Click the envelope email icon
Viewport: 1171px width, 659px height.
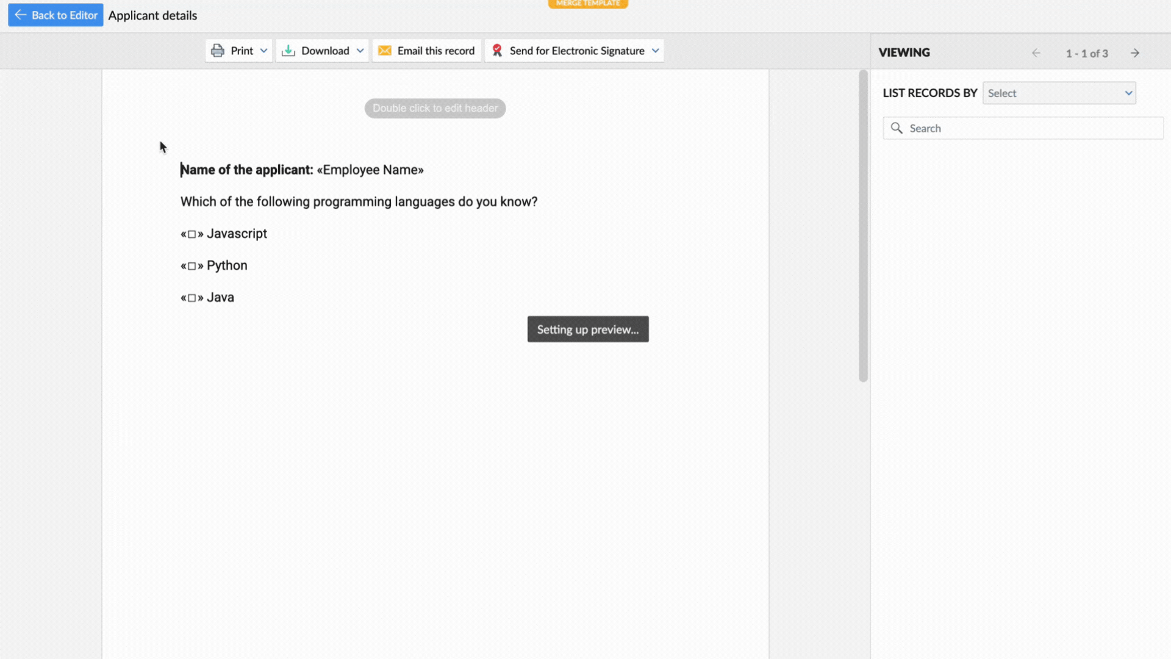click(385, 51)
